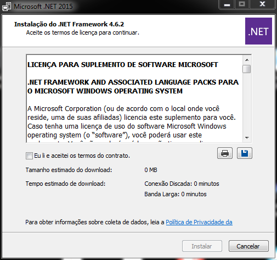The height and width of the screenshot is (260, 277).
Task: Click the license scrollbar up arrow
Action: click(247, 60)
